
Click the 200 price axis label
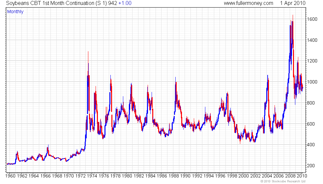(x=311, y=166)
